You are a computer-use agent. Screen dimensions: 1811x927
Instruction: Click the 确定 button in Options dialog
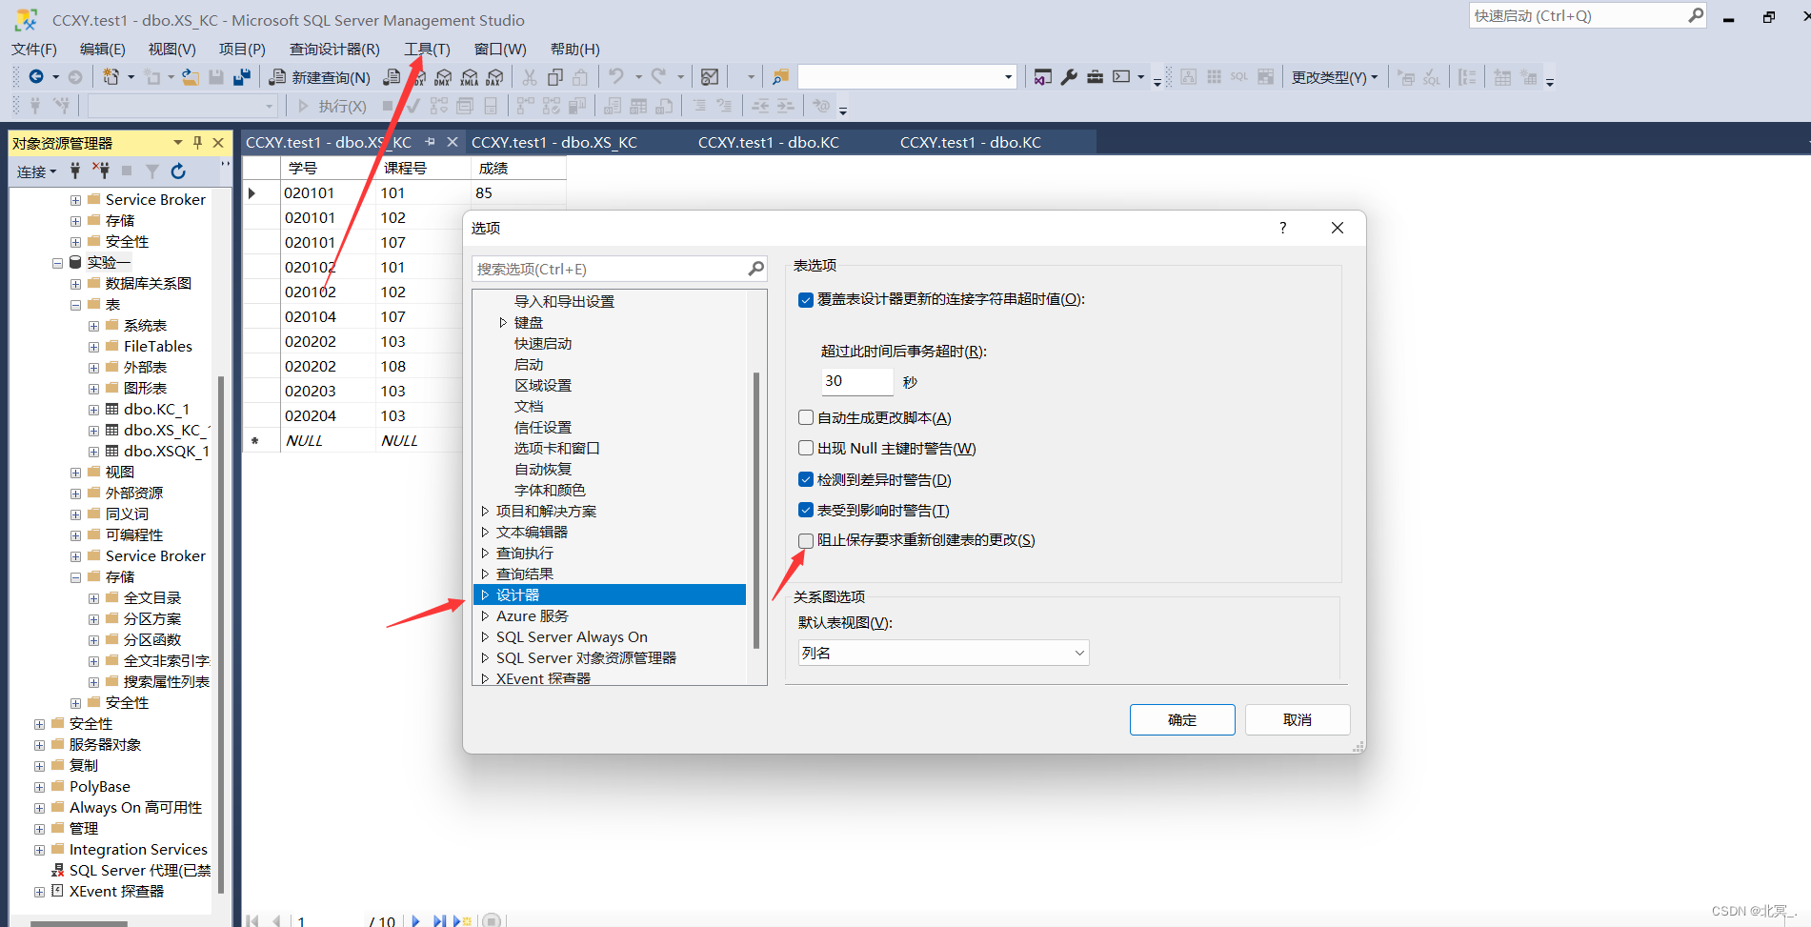pos(1182,719)
